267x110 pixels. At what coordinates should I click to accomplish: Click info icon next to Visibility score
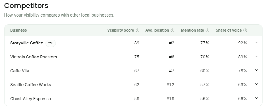pos(138,30)
